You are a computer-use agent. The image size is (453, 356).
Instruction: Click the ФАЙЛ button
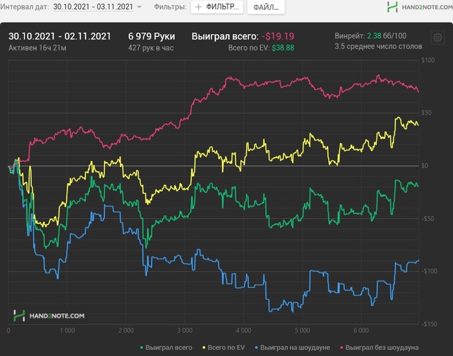point(265,8)
